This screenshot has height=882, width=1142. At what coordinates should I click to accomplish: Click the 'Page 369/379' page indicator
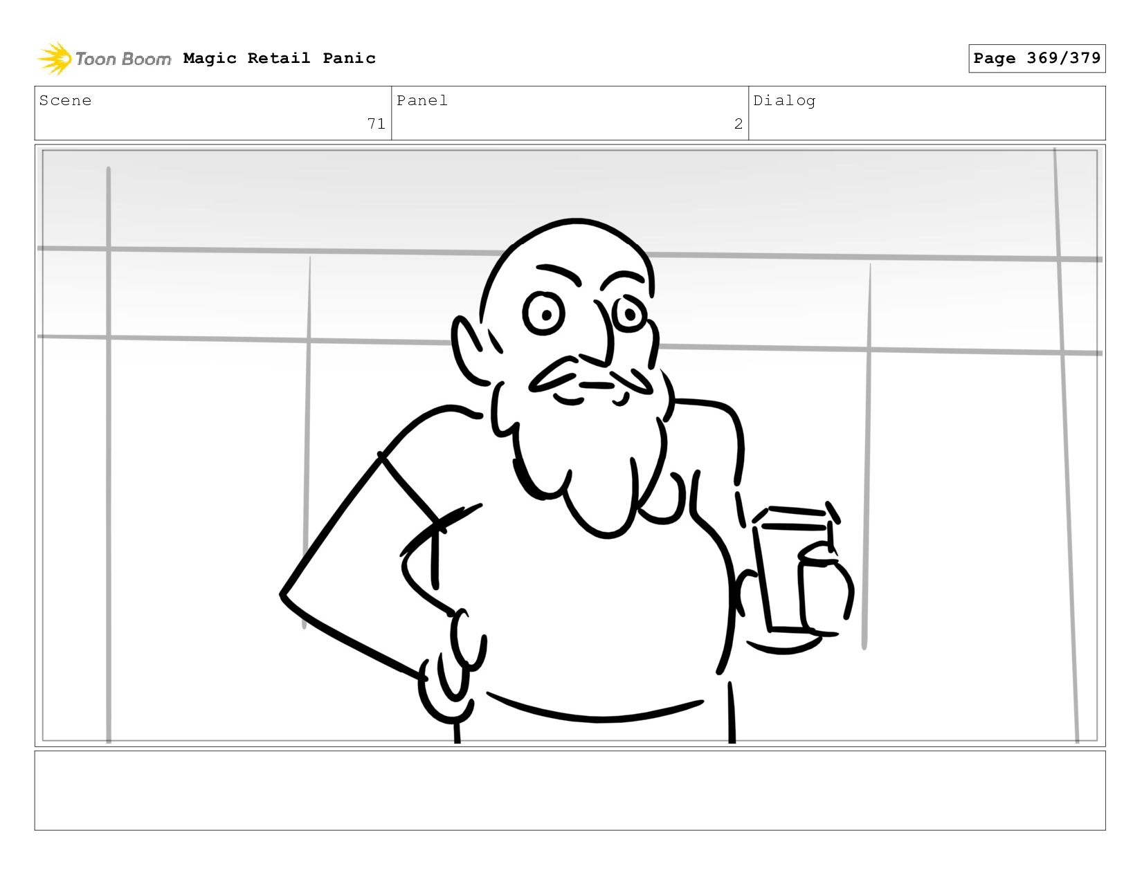(1037, 58)
